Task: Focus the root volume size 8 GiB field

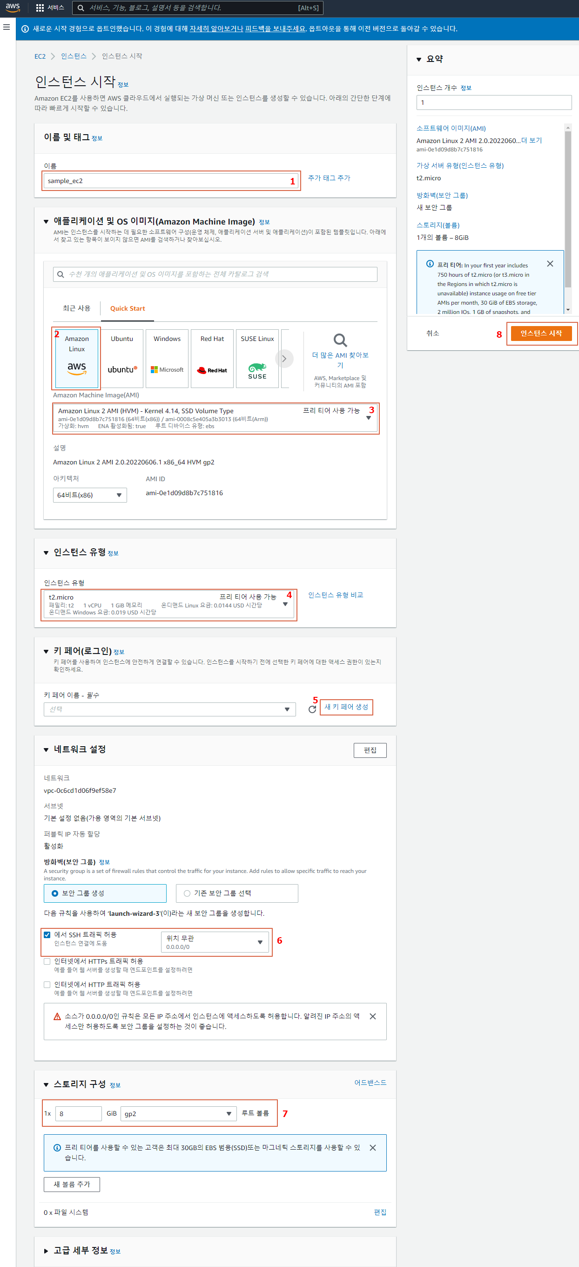Action: tap(78, 1114)
